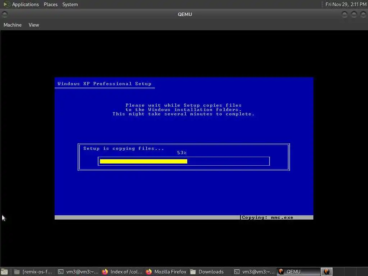This screenshot has height=276, width=368.
Task: Open the Places menu
Action: point(50,4)
